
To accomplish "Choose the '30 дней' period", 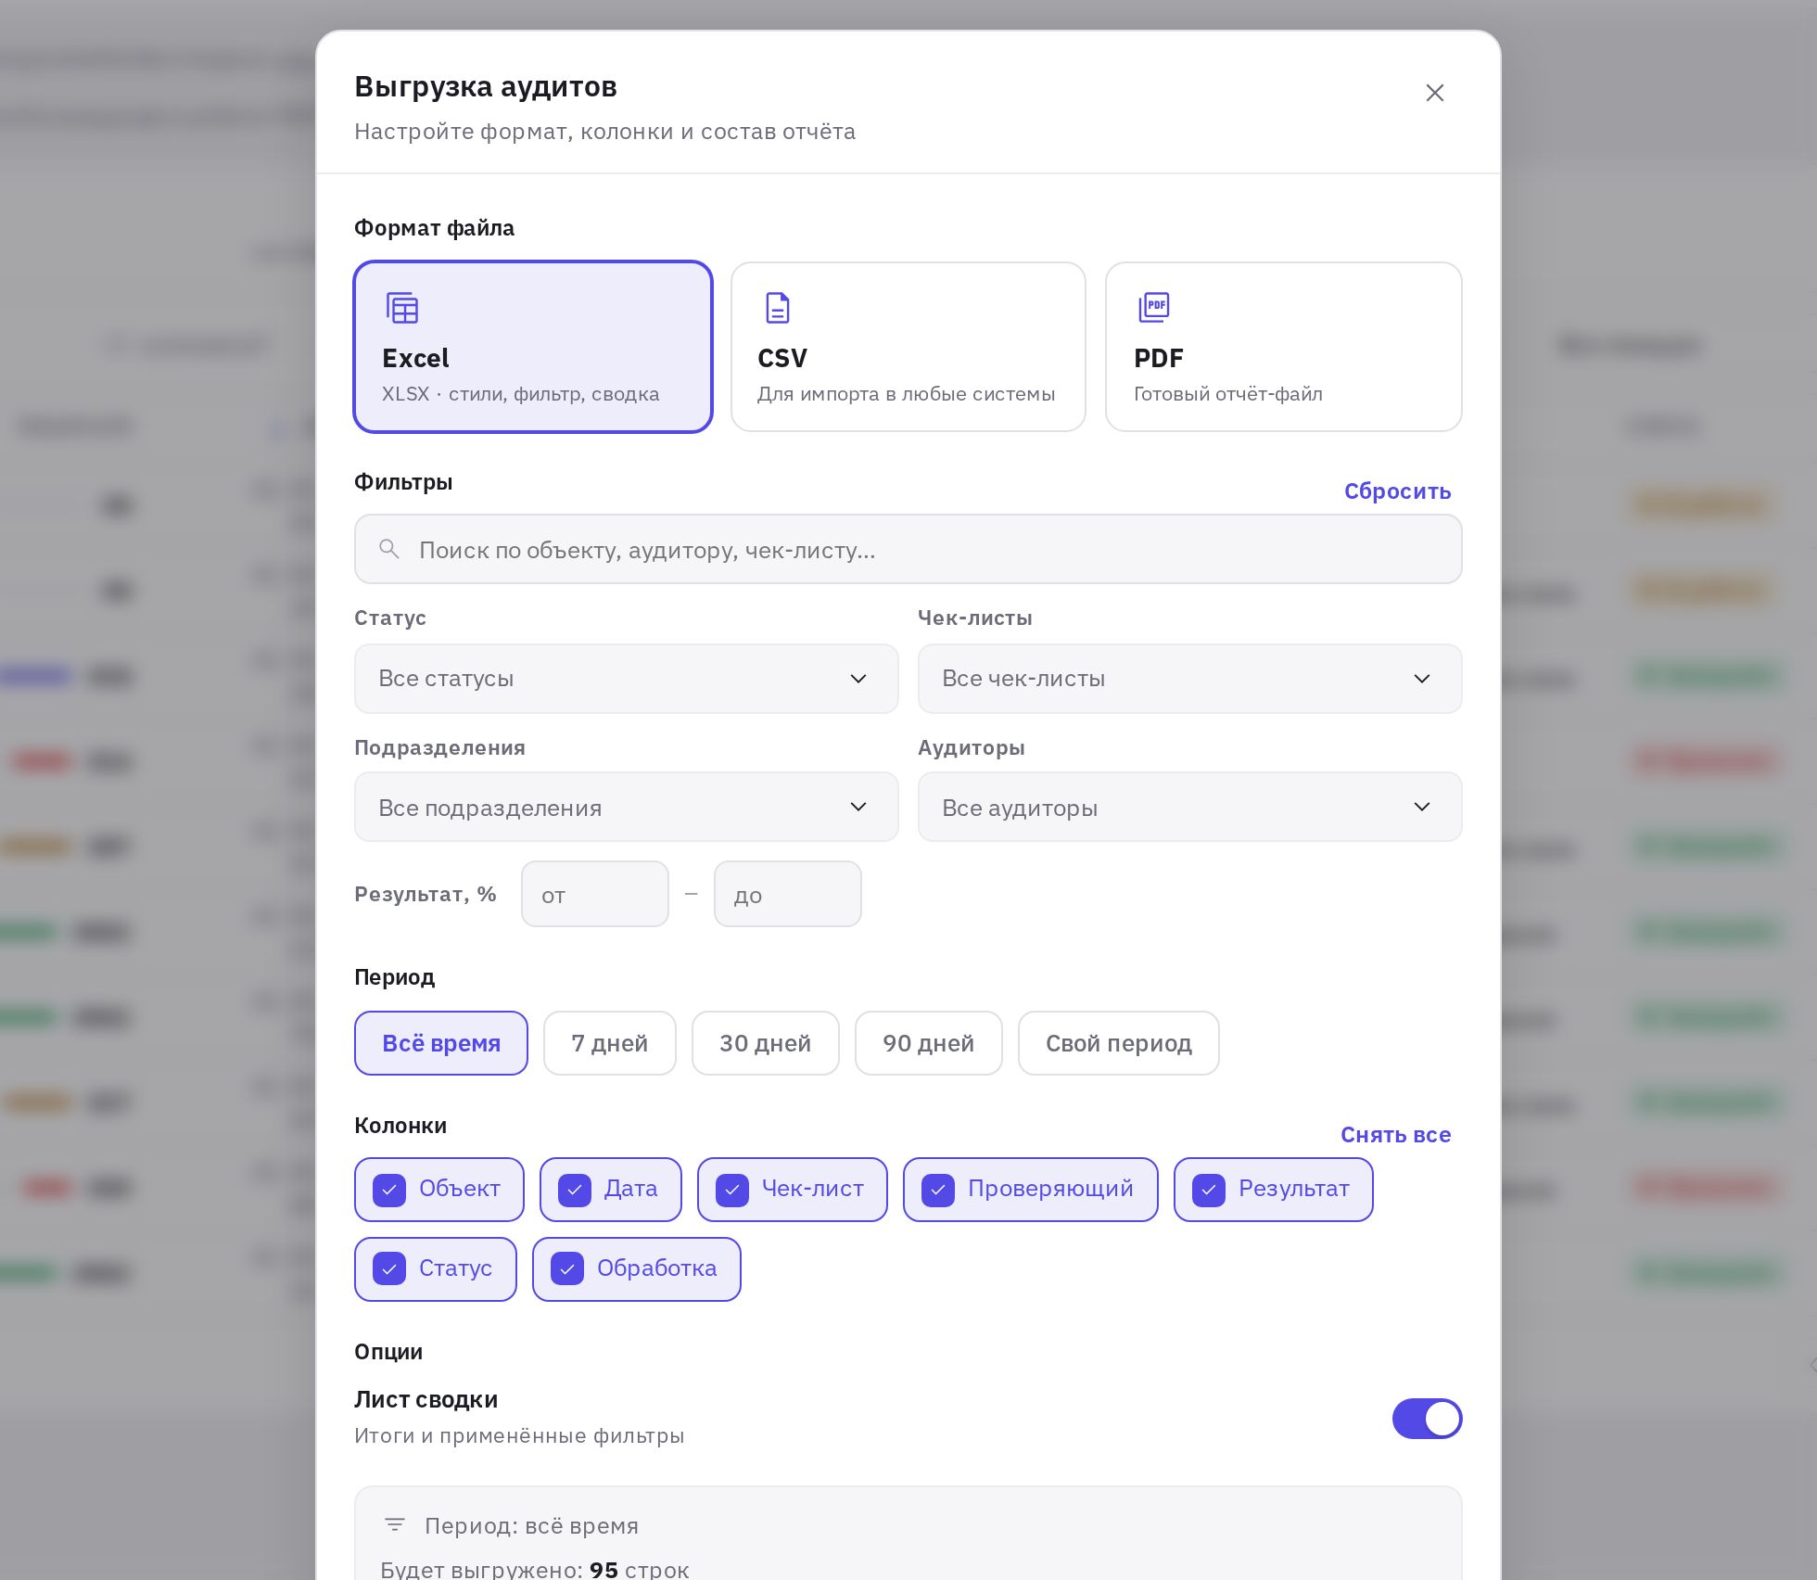I will [766, 1043].
